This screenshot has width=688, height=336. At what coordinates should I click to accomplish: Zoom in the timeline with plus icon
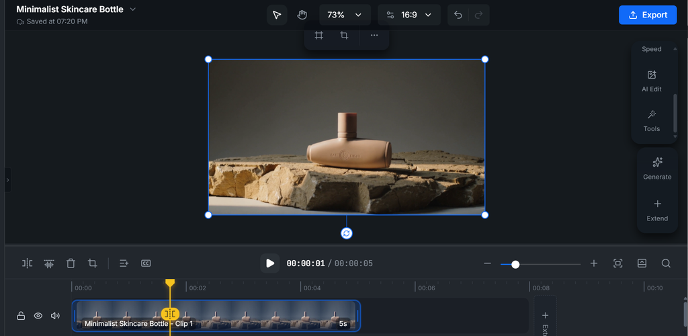point(594,263)
